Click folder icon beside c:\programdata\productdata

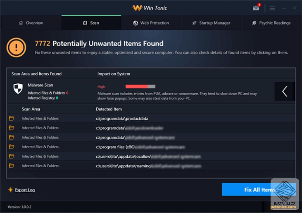11,118
